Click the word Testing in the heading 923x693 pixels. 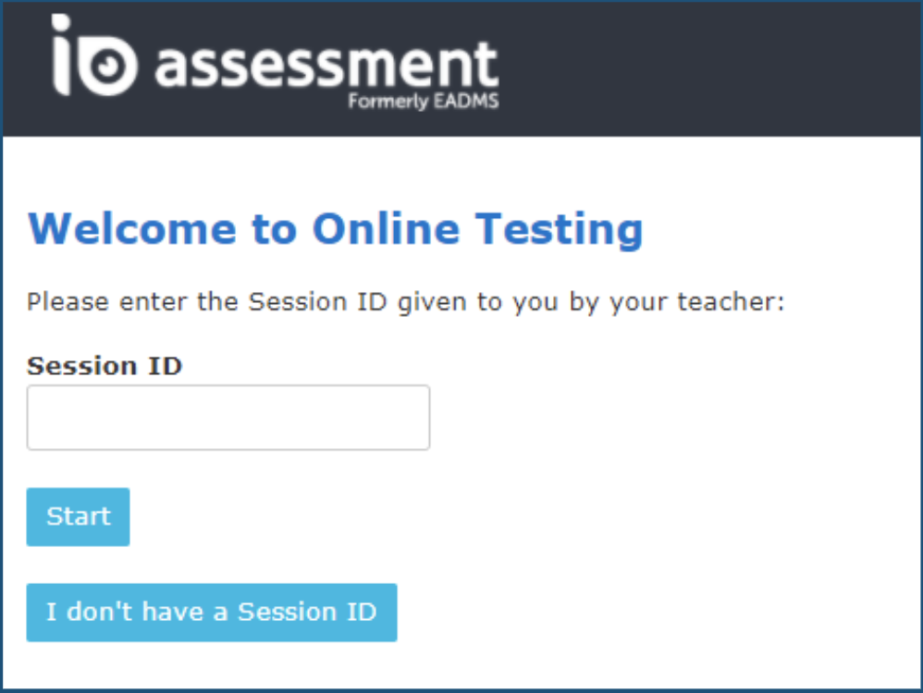(560, 230)
